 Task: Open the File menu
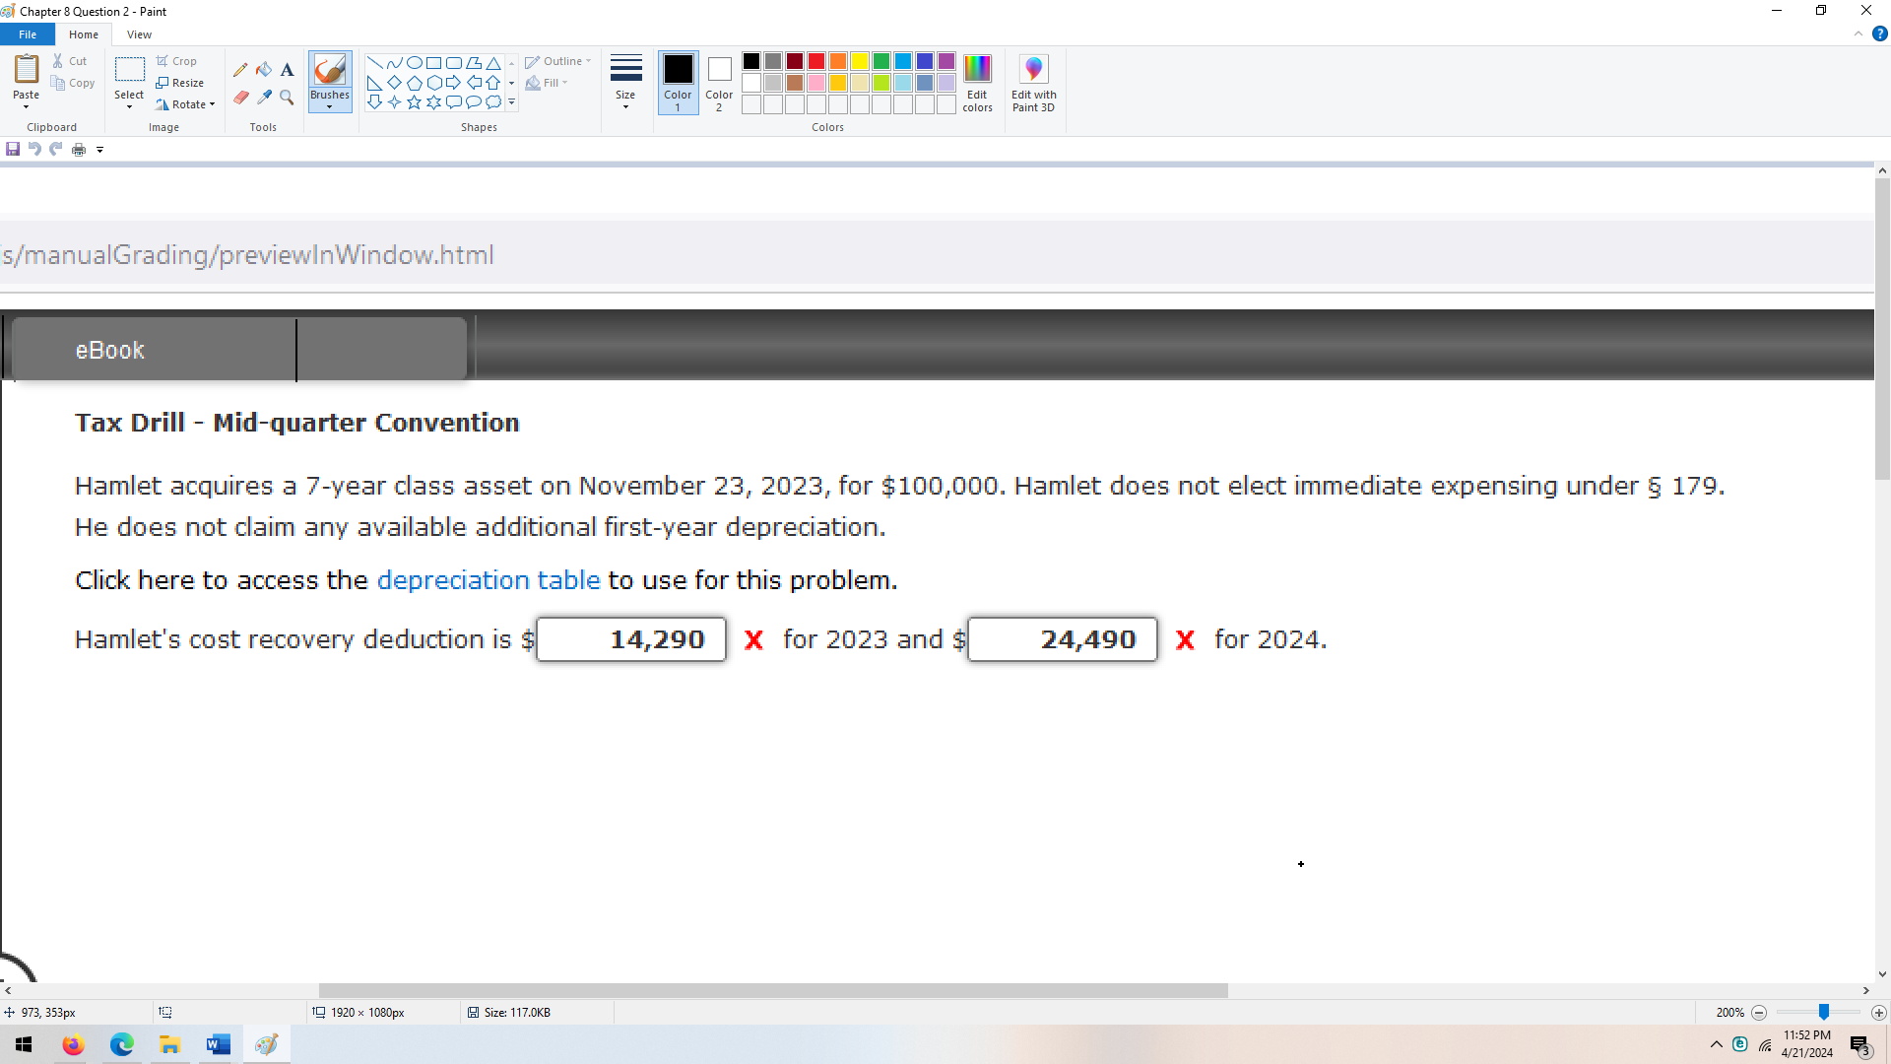click(28, 34)
